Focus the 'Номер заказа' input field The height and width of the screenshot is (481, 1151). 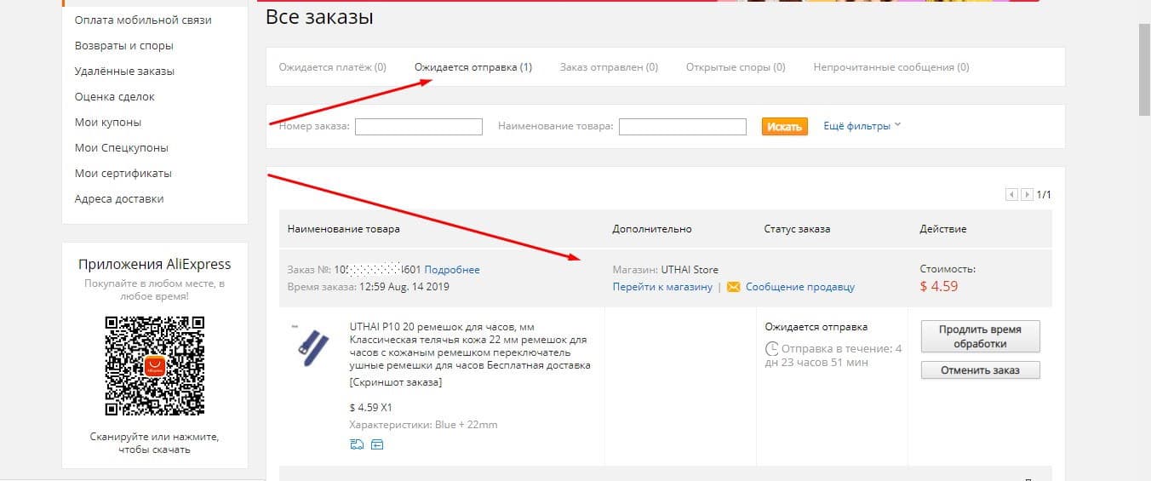(x=419, y=126)
